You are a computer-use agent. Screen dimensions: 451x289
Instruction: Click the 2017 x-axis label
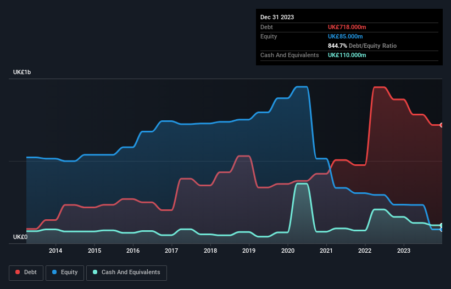point(171,251)
